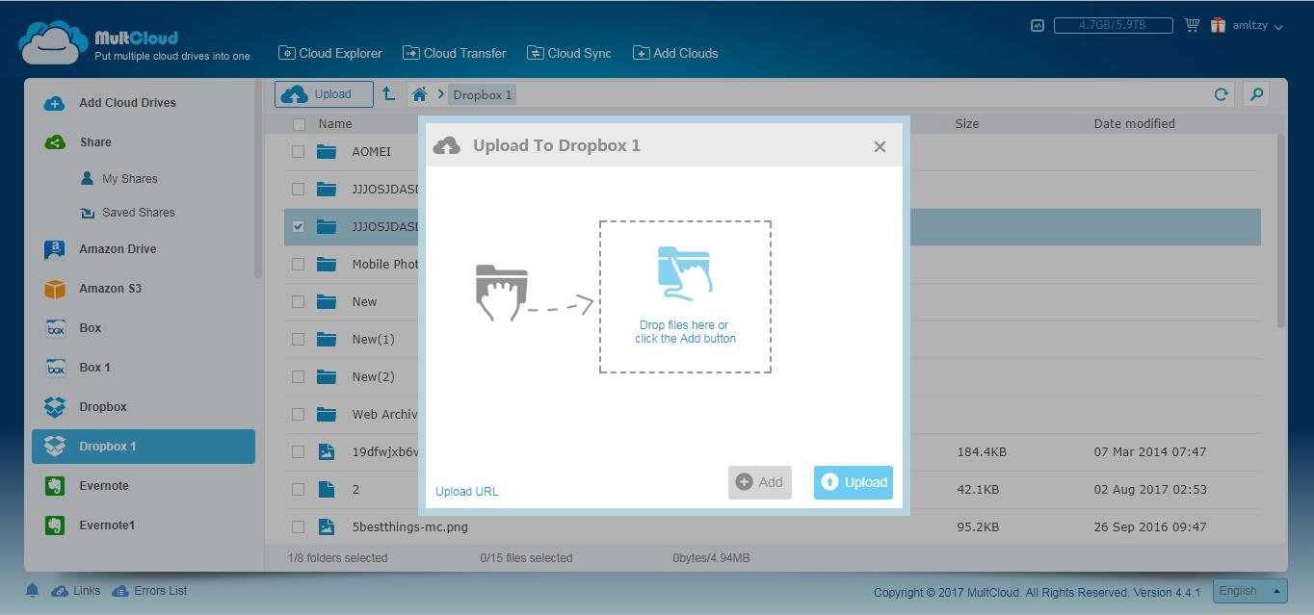Click the toolbar Upload button
This screenshot has width=1314, height=615.
(x=324, y=93)
